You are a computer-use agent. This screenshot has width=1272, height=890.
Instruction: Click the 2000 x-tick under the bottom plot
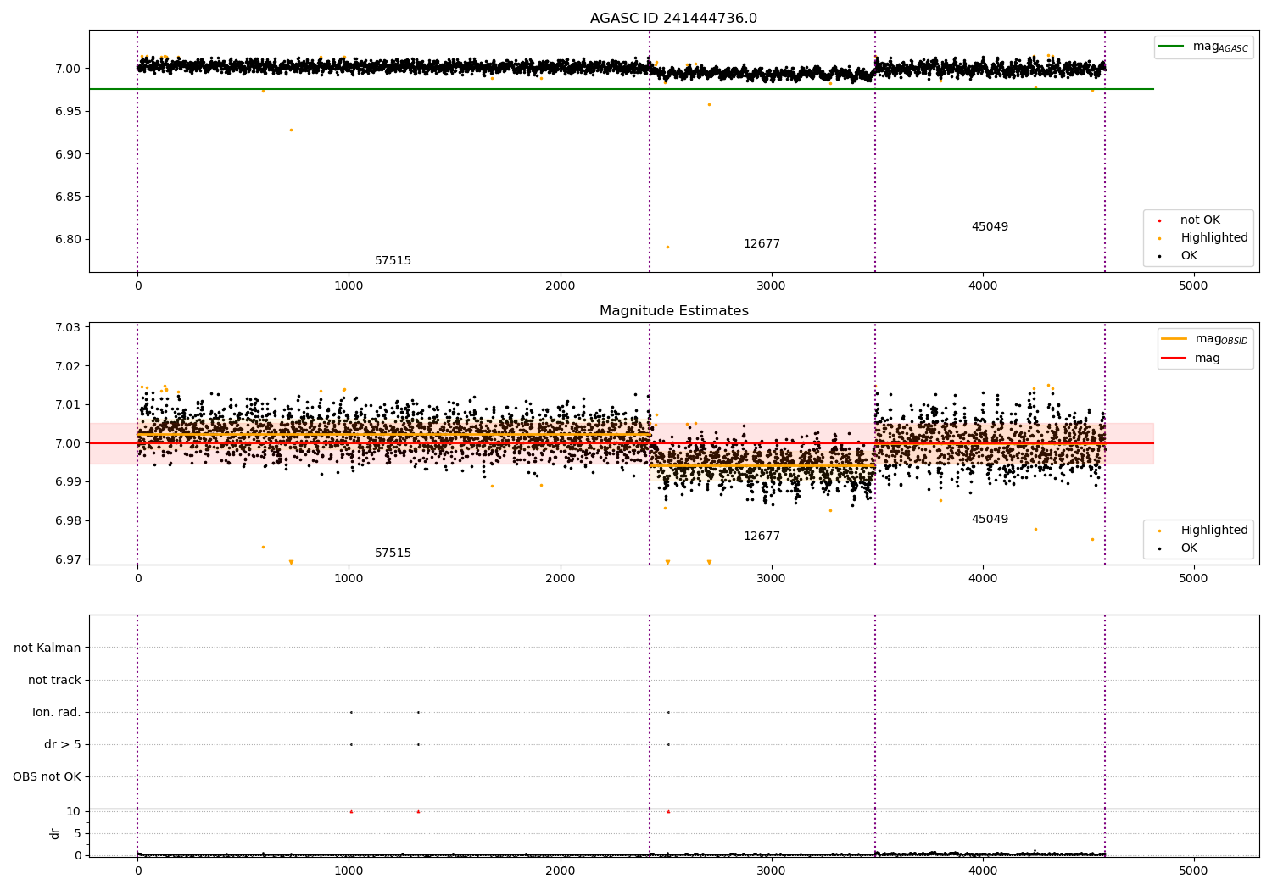coord(560,871)
